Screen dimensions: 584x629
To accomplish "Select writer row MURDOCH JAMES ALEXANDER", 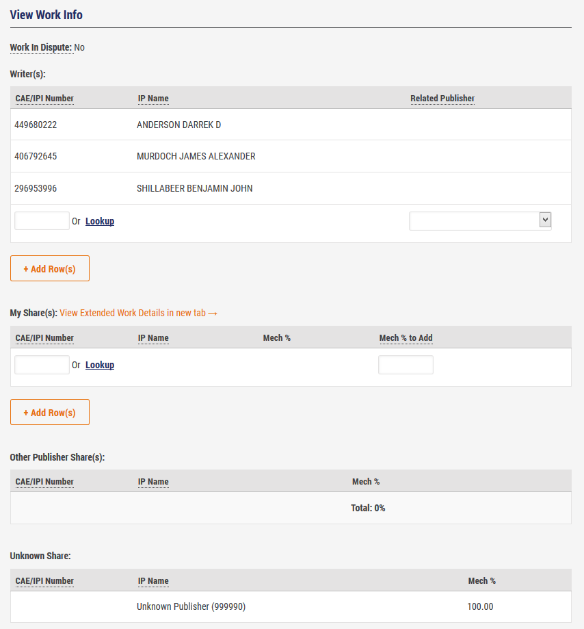I will click(196, 157).
